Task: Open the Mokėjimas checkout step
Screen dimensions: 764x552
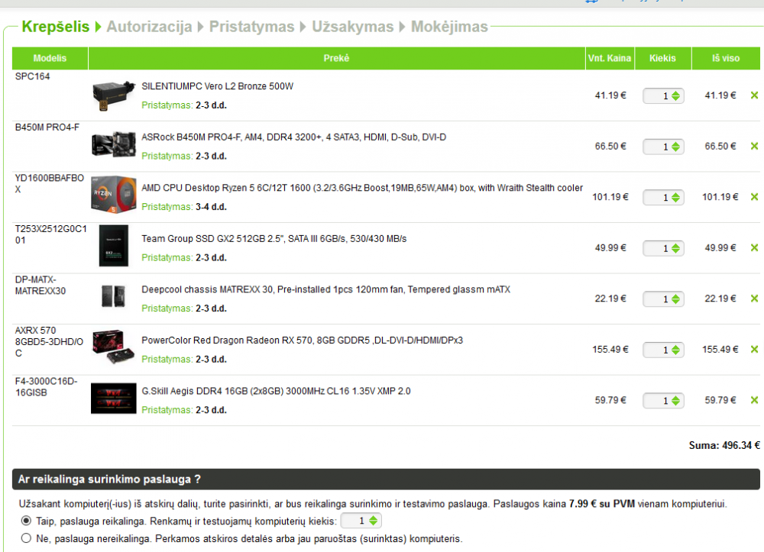Action: [x=449, y=26]
